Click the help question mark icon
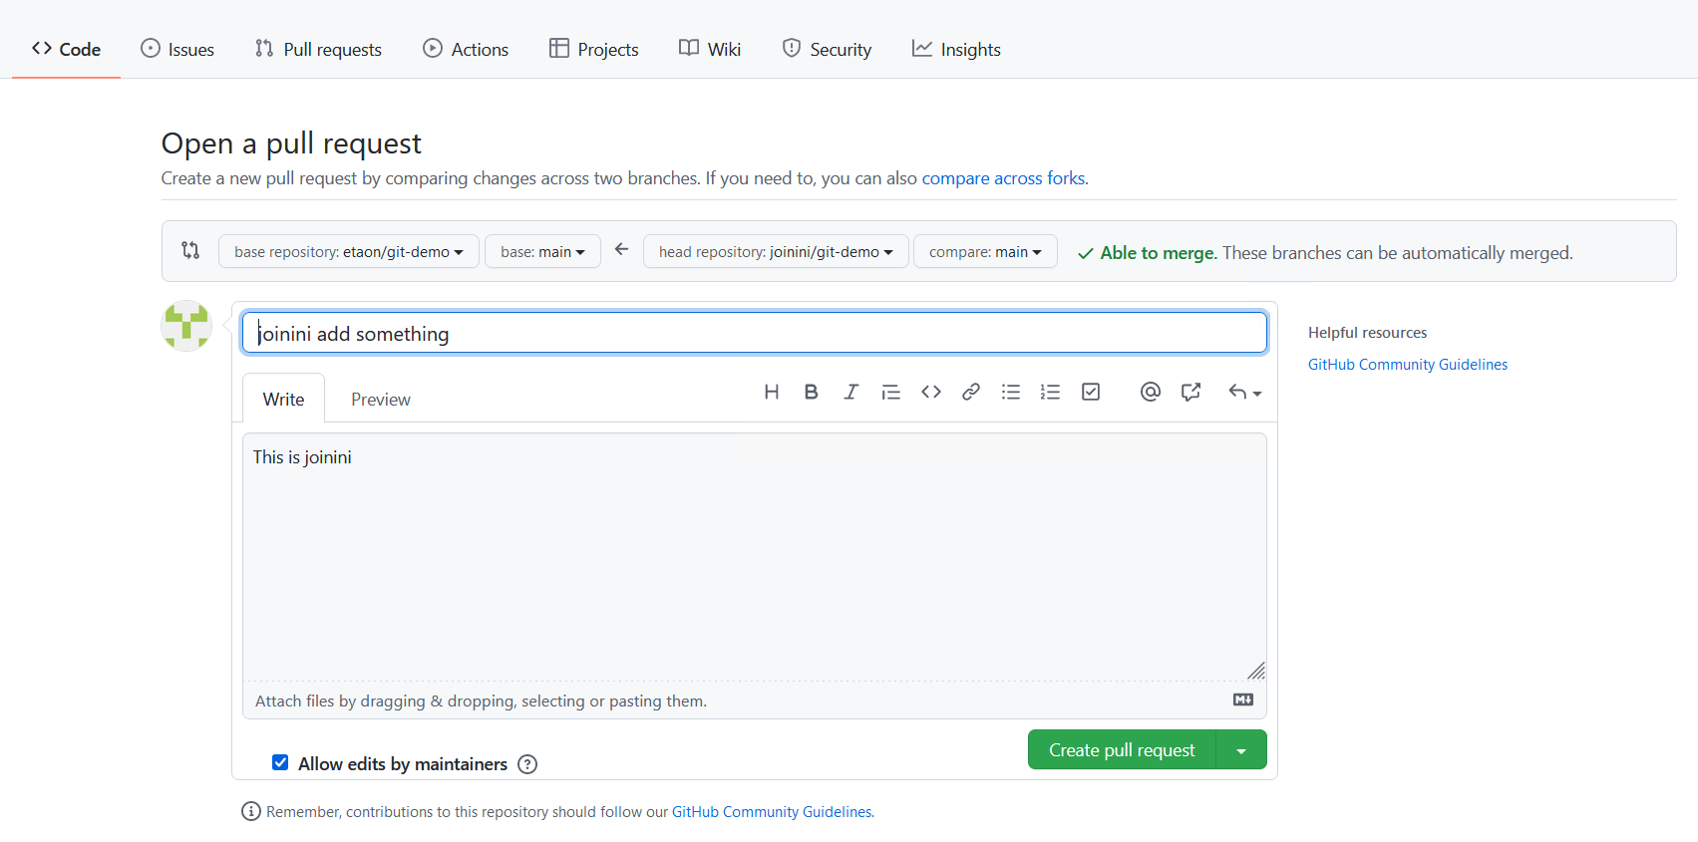 point(527,764)
